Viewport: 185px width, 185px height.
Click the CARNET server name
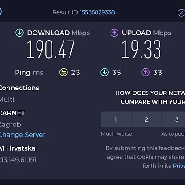pyautogui.click(x=12, y=113)
